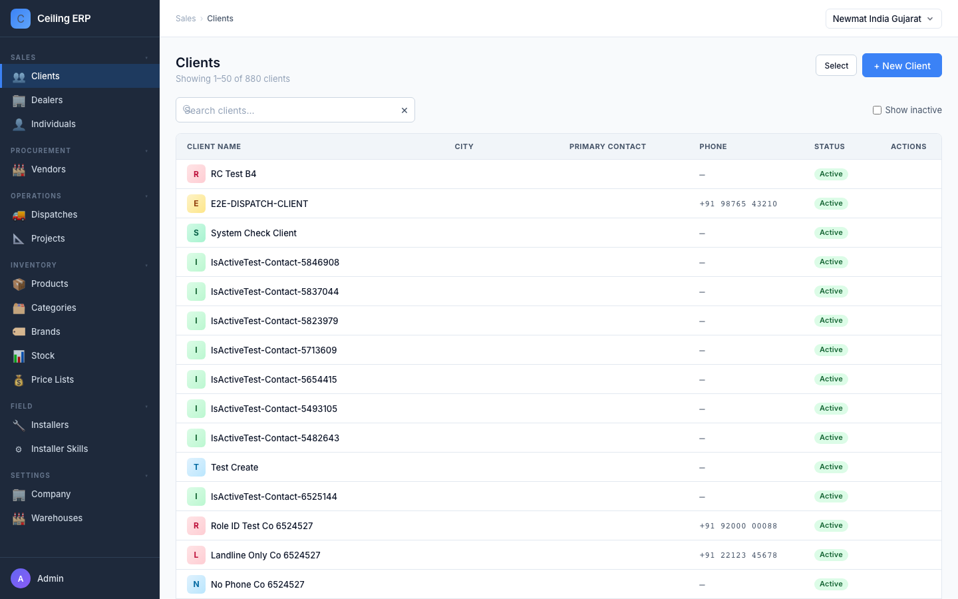Viewport: 958px width, 599px height.
Task: Click Active badge for Test Create
Action: [x=831, y=467]
